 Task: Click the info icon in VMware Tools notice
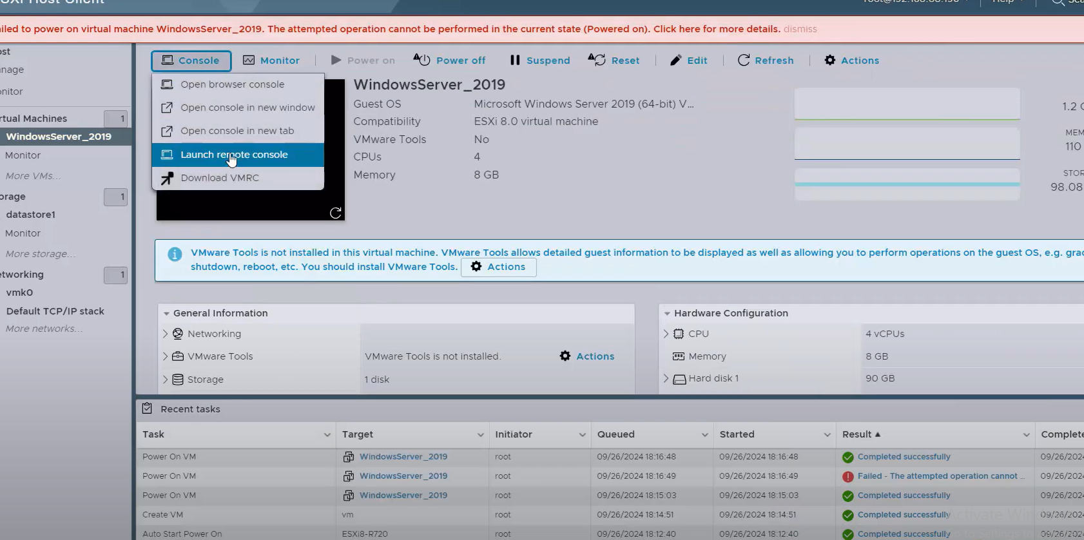click(x=175, y=254)
